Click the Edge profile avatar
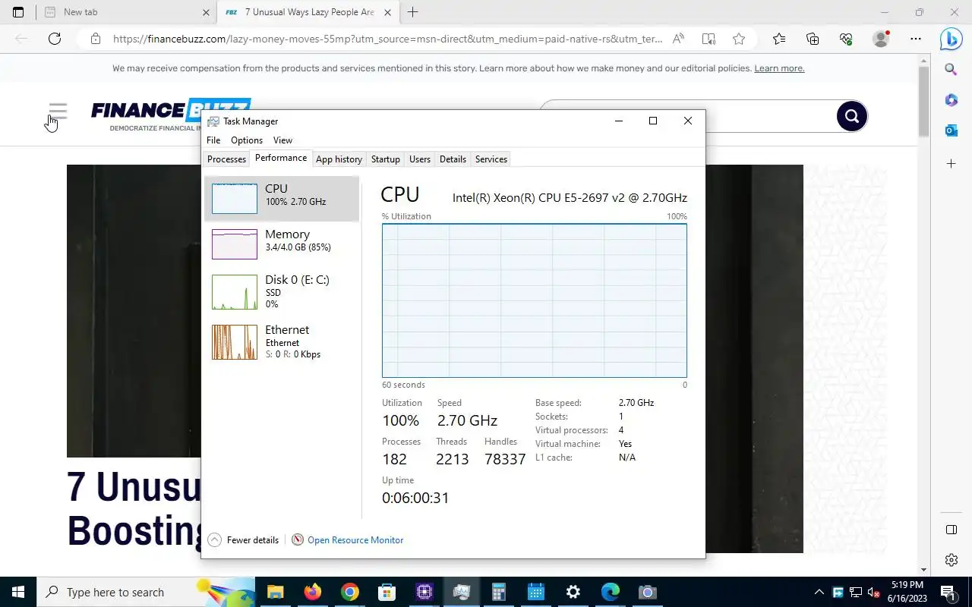 881,39
